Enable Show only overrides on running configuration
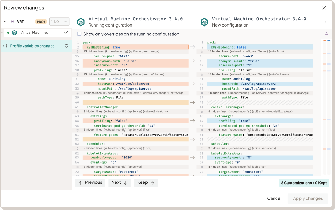This screenshot has height=210, width=335. 79,34
